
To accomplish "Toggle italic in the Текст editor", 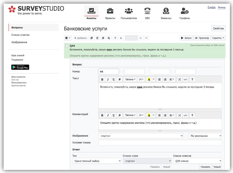I will point(108,80).
